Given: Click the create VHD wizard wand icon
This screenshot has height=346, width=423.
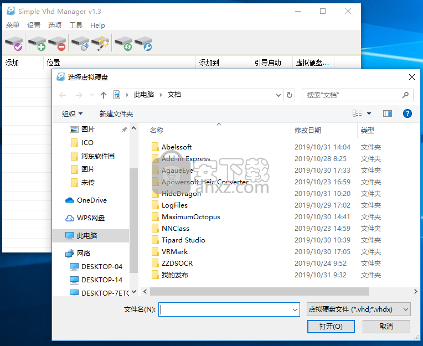Looking at the screenshot, I should 100,43.
